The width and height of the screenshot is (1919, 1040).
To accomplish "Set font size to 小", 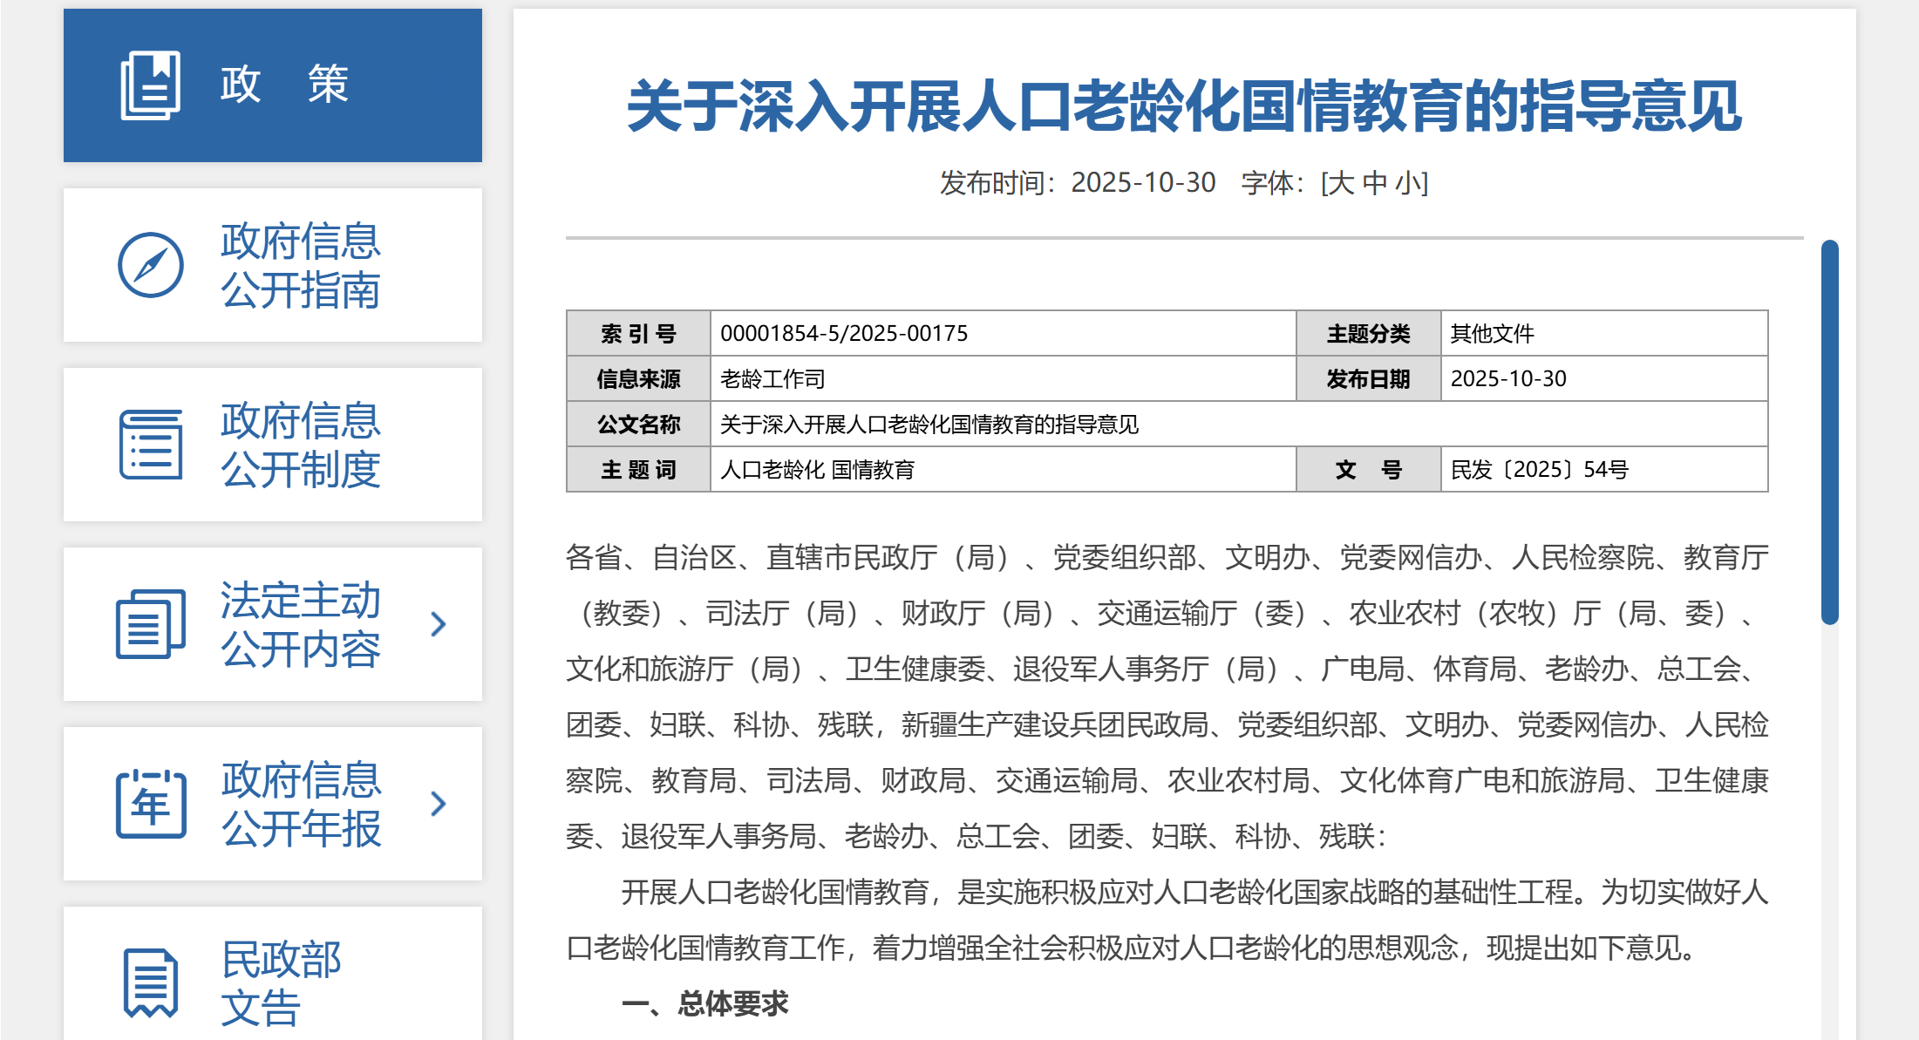I will [1407, 183].
